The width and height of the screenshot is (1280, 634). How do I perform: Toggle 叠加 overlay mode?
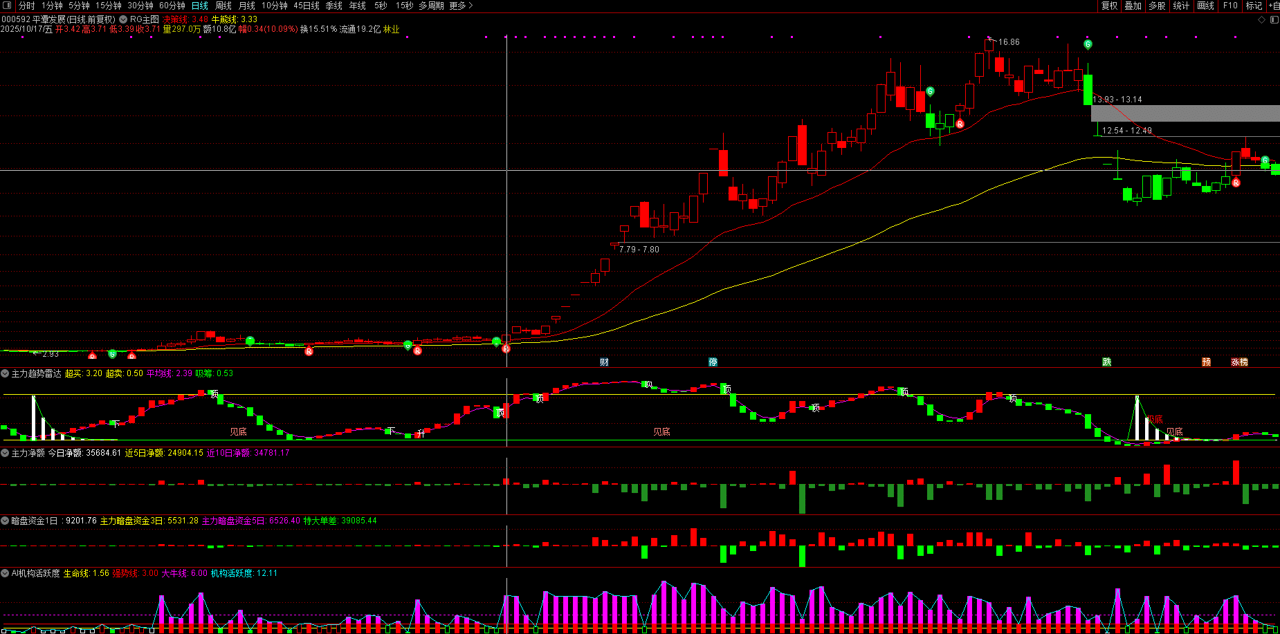click(x=1133, y=6)
